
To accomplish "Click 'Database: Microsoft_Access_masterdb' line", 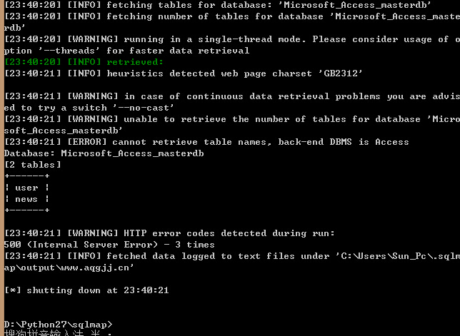I will 104,153.
